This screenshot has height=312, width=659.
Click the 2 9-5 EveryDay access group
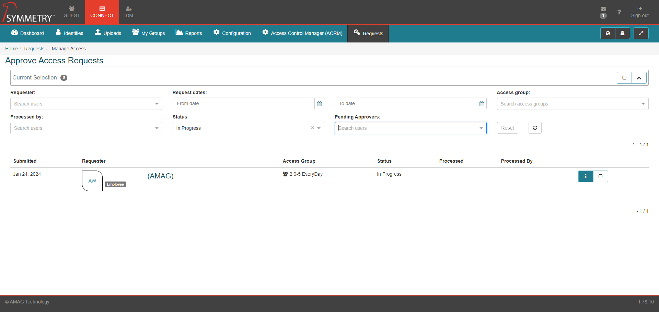303,174
